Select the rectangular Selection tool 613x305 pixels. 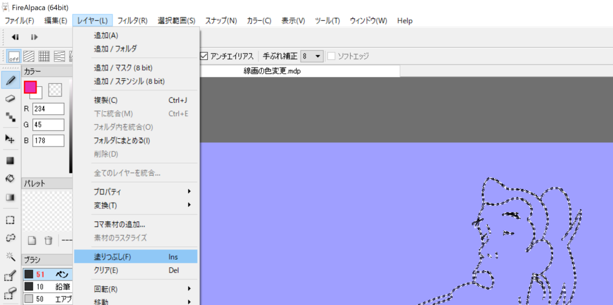pyautogui.click(x=10, y=219)
